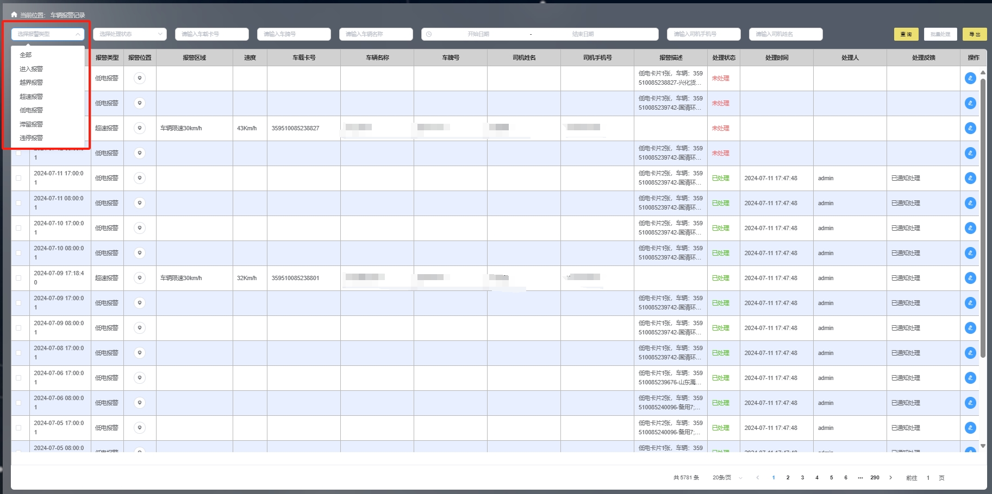Click the 请输入车牌号 input field
Screen dimensions: 992x494
(x=294, y=34)
